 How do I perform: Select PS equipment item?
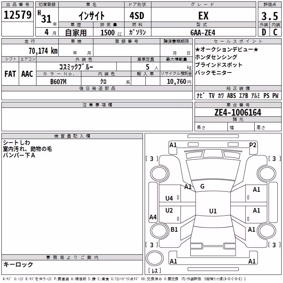tap(266, 96)
